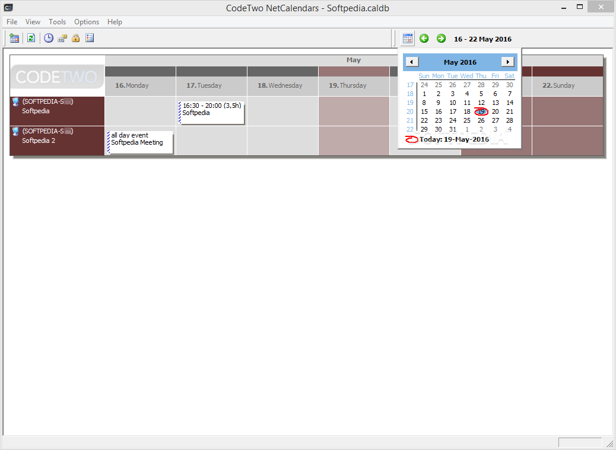The height and width of the screenshot is (450, 616).
Task: Click Tuesday cell in Softpedia 2 row
Action: pyautogui.click(x=211, y=141)
